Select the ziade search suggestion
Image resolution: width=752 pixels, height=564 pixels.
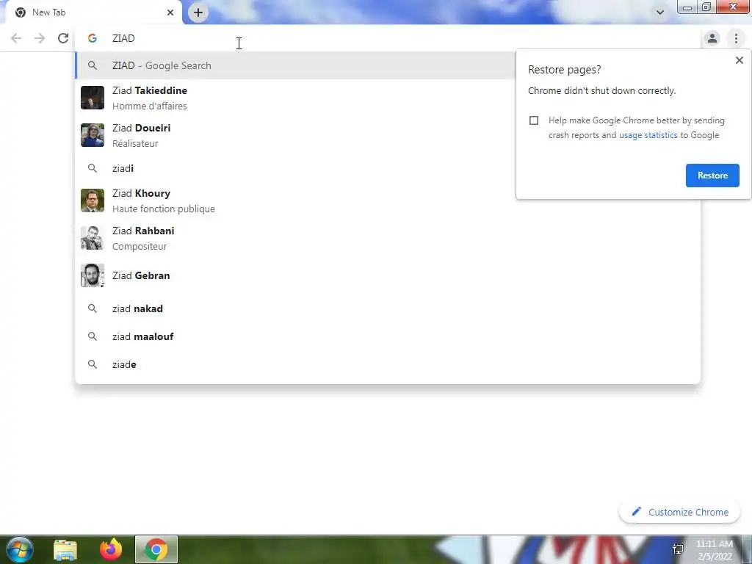[x=388, y=364]
